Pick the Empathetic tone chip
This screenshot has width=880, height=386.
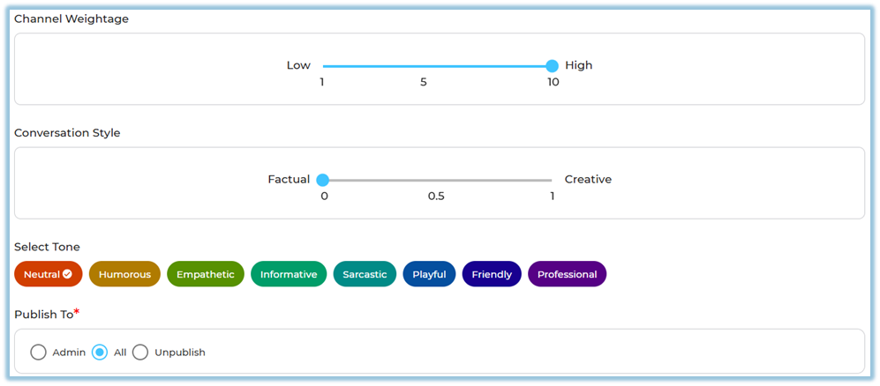[x=205, y=274]
